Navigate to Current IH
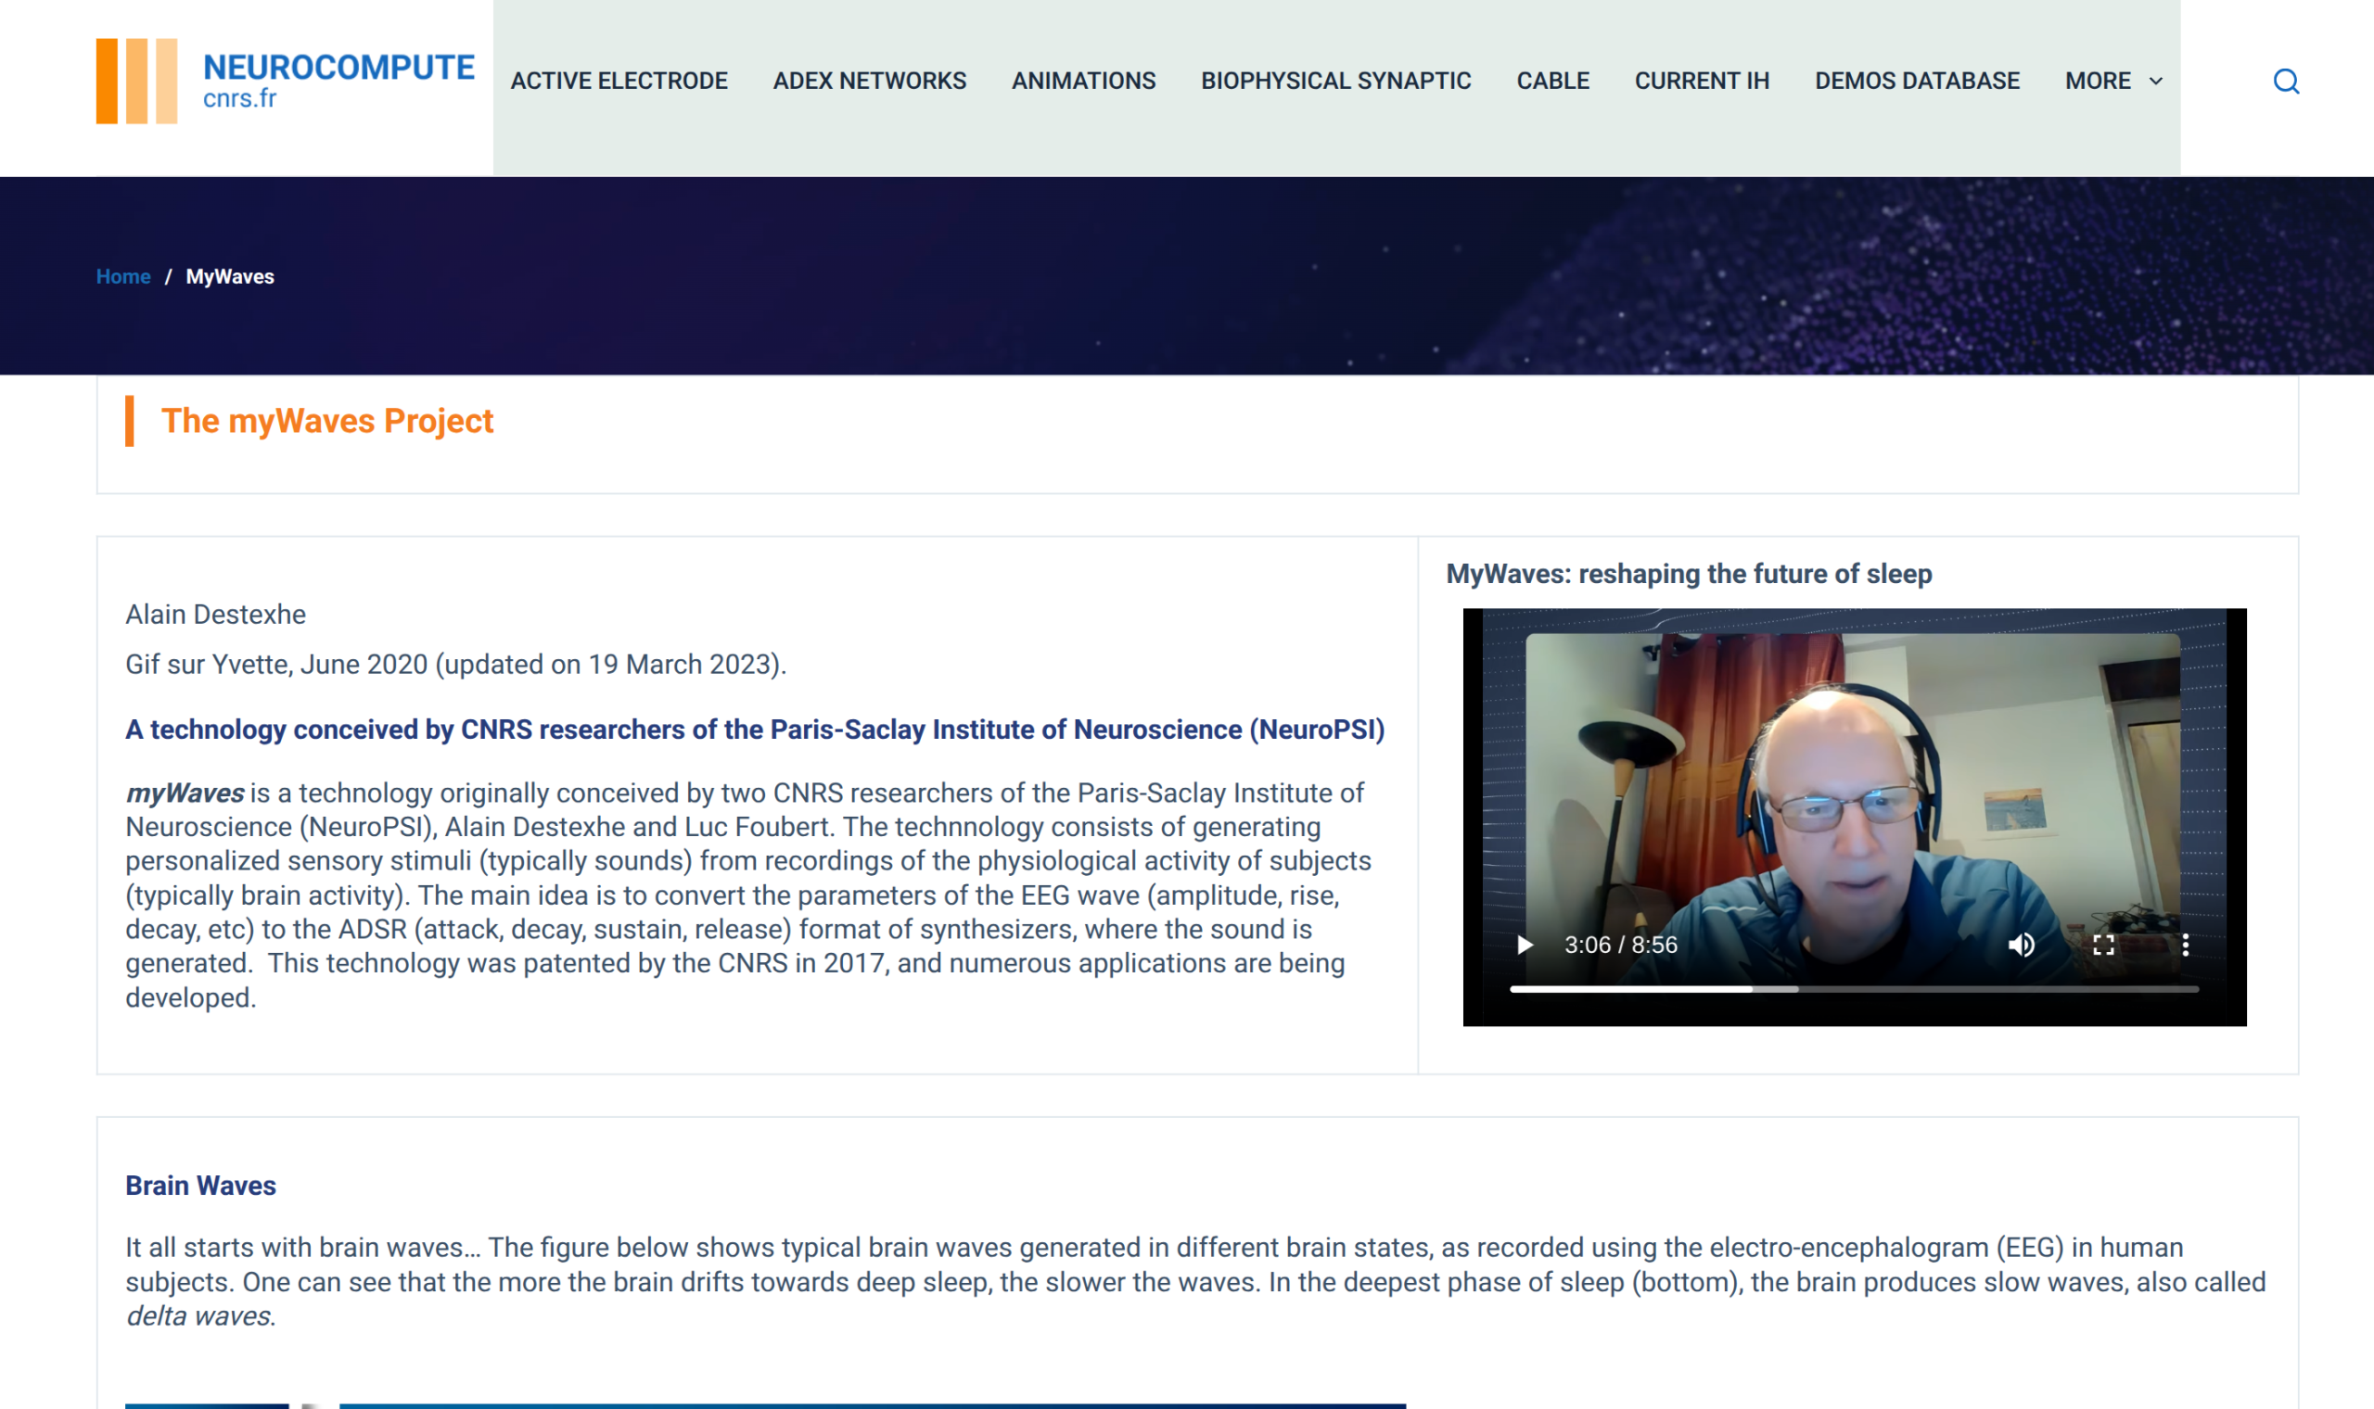The image size is (2374, 1409). pos(1702,81)
